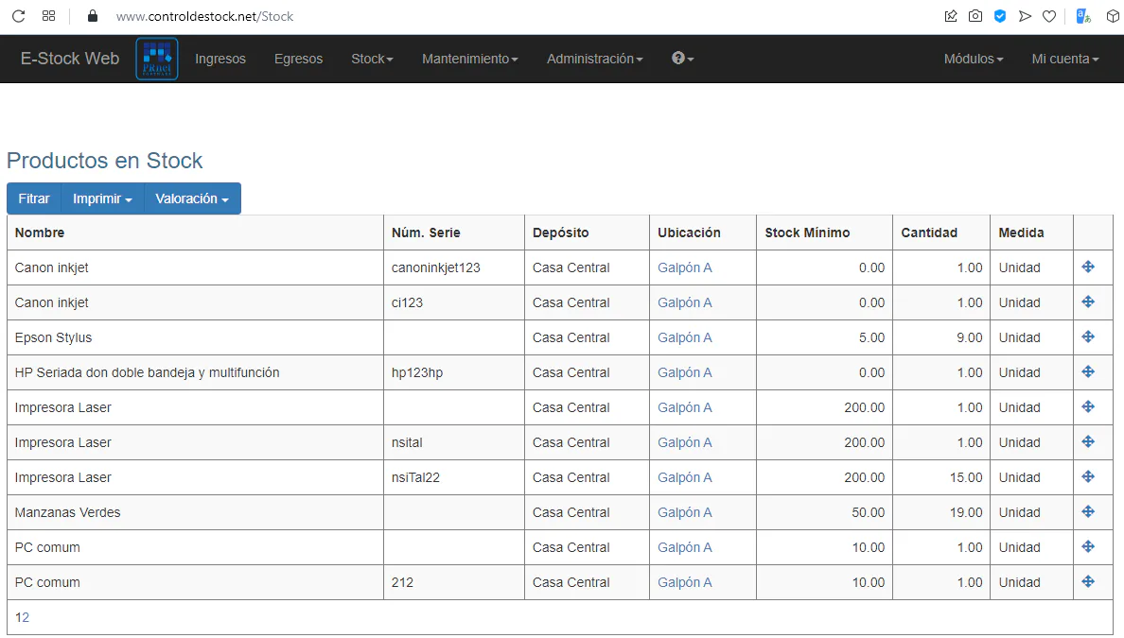
Task: Click move icon for nsital row
Action: [x=1088, y=441]
